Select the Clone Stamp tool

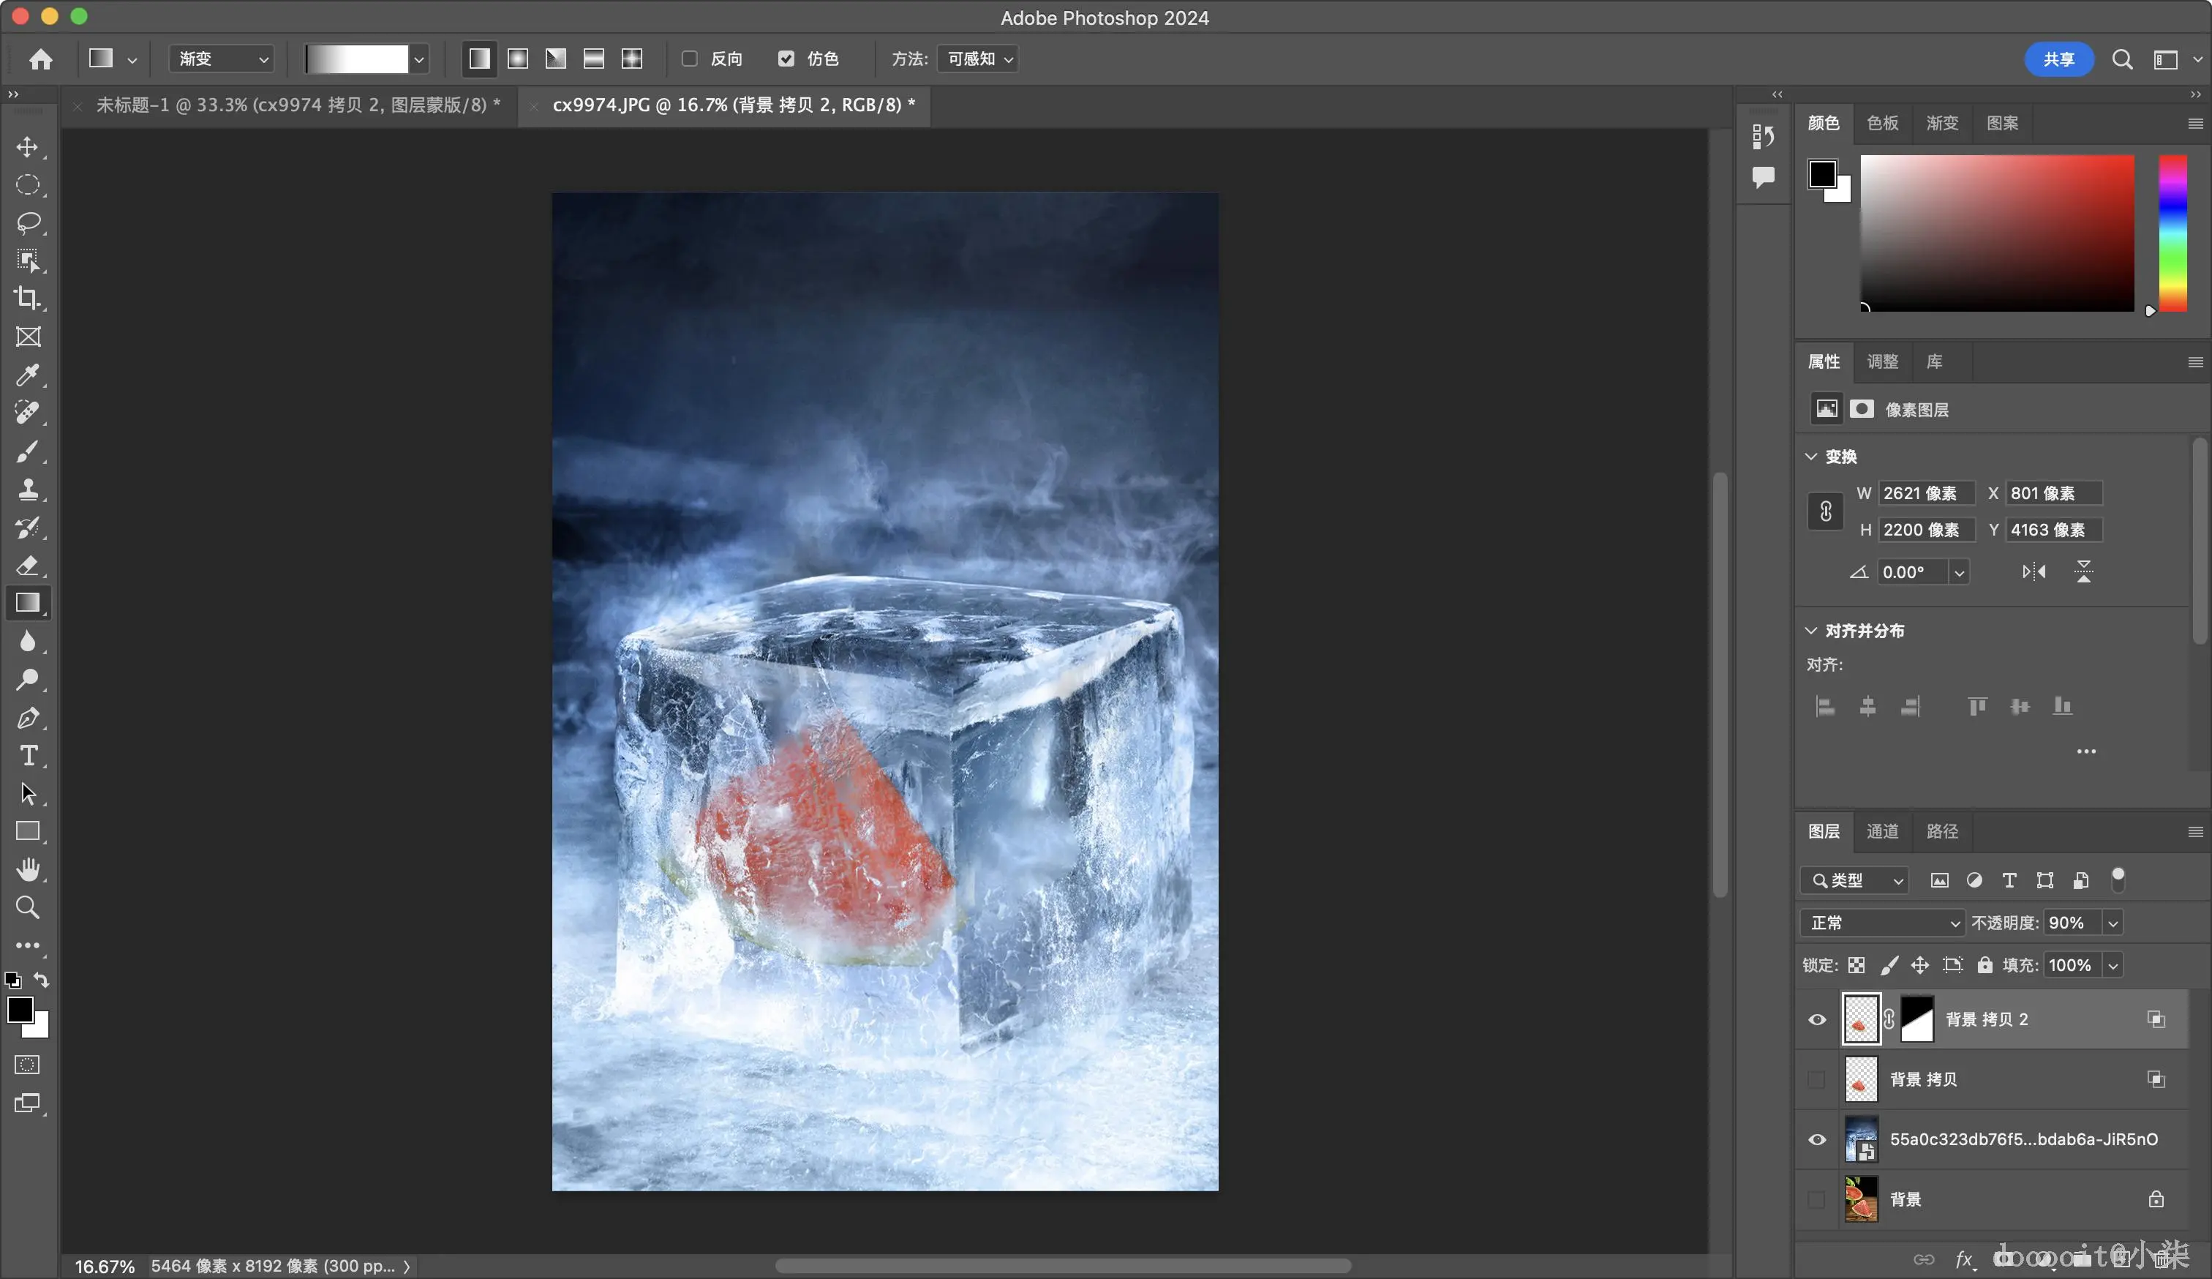(27, 489)
